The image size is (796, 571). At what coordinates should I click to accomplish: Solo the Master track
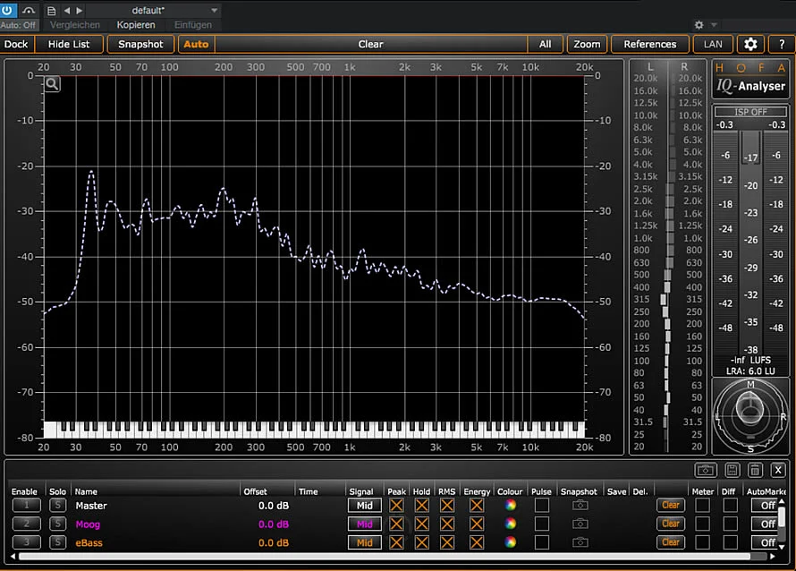(58, 506)
